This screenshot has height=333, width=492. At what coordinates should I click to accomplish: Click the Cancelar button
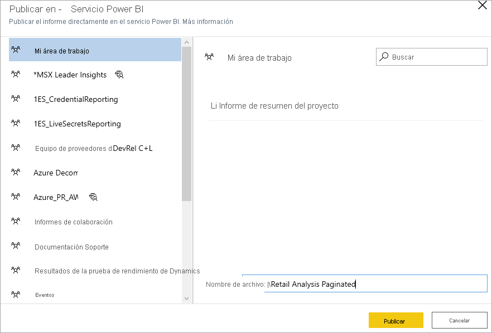coord(460,320)
